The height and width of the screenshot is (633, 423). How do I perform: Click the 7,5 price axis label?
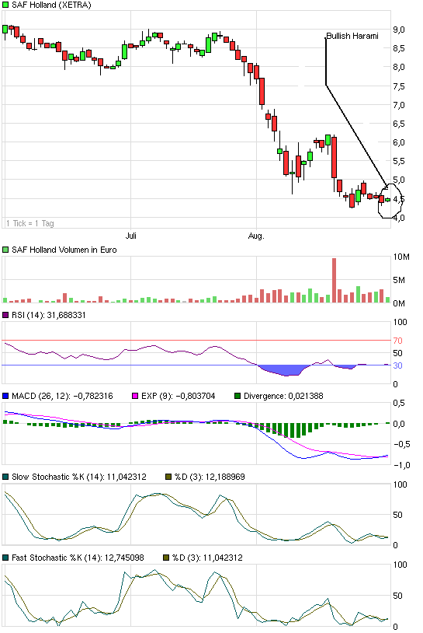pos(399,86)
